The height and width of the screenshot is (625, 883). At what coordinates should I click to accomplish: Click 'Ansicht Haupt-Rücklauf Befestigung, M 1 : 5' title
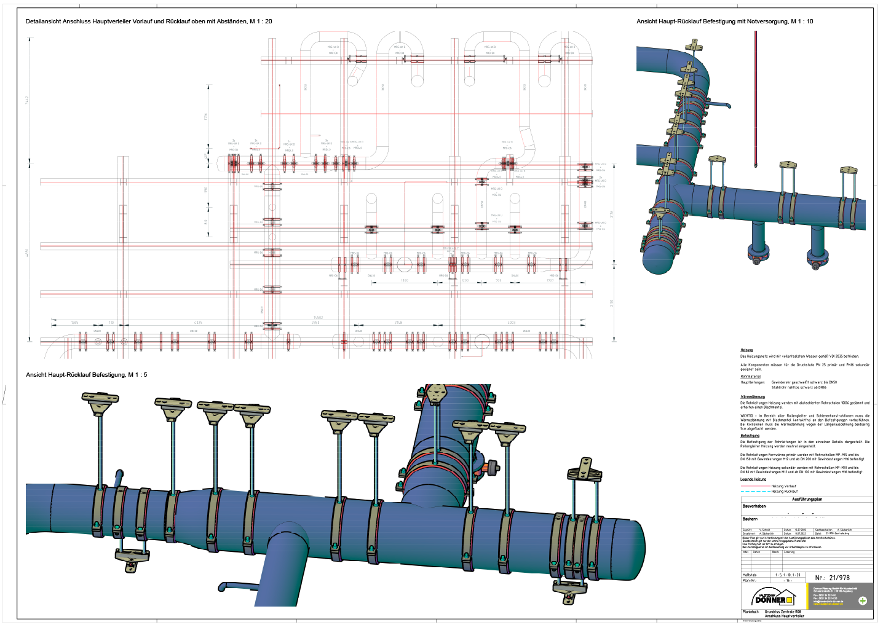pos(87,375)
